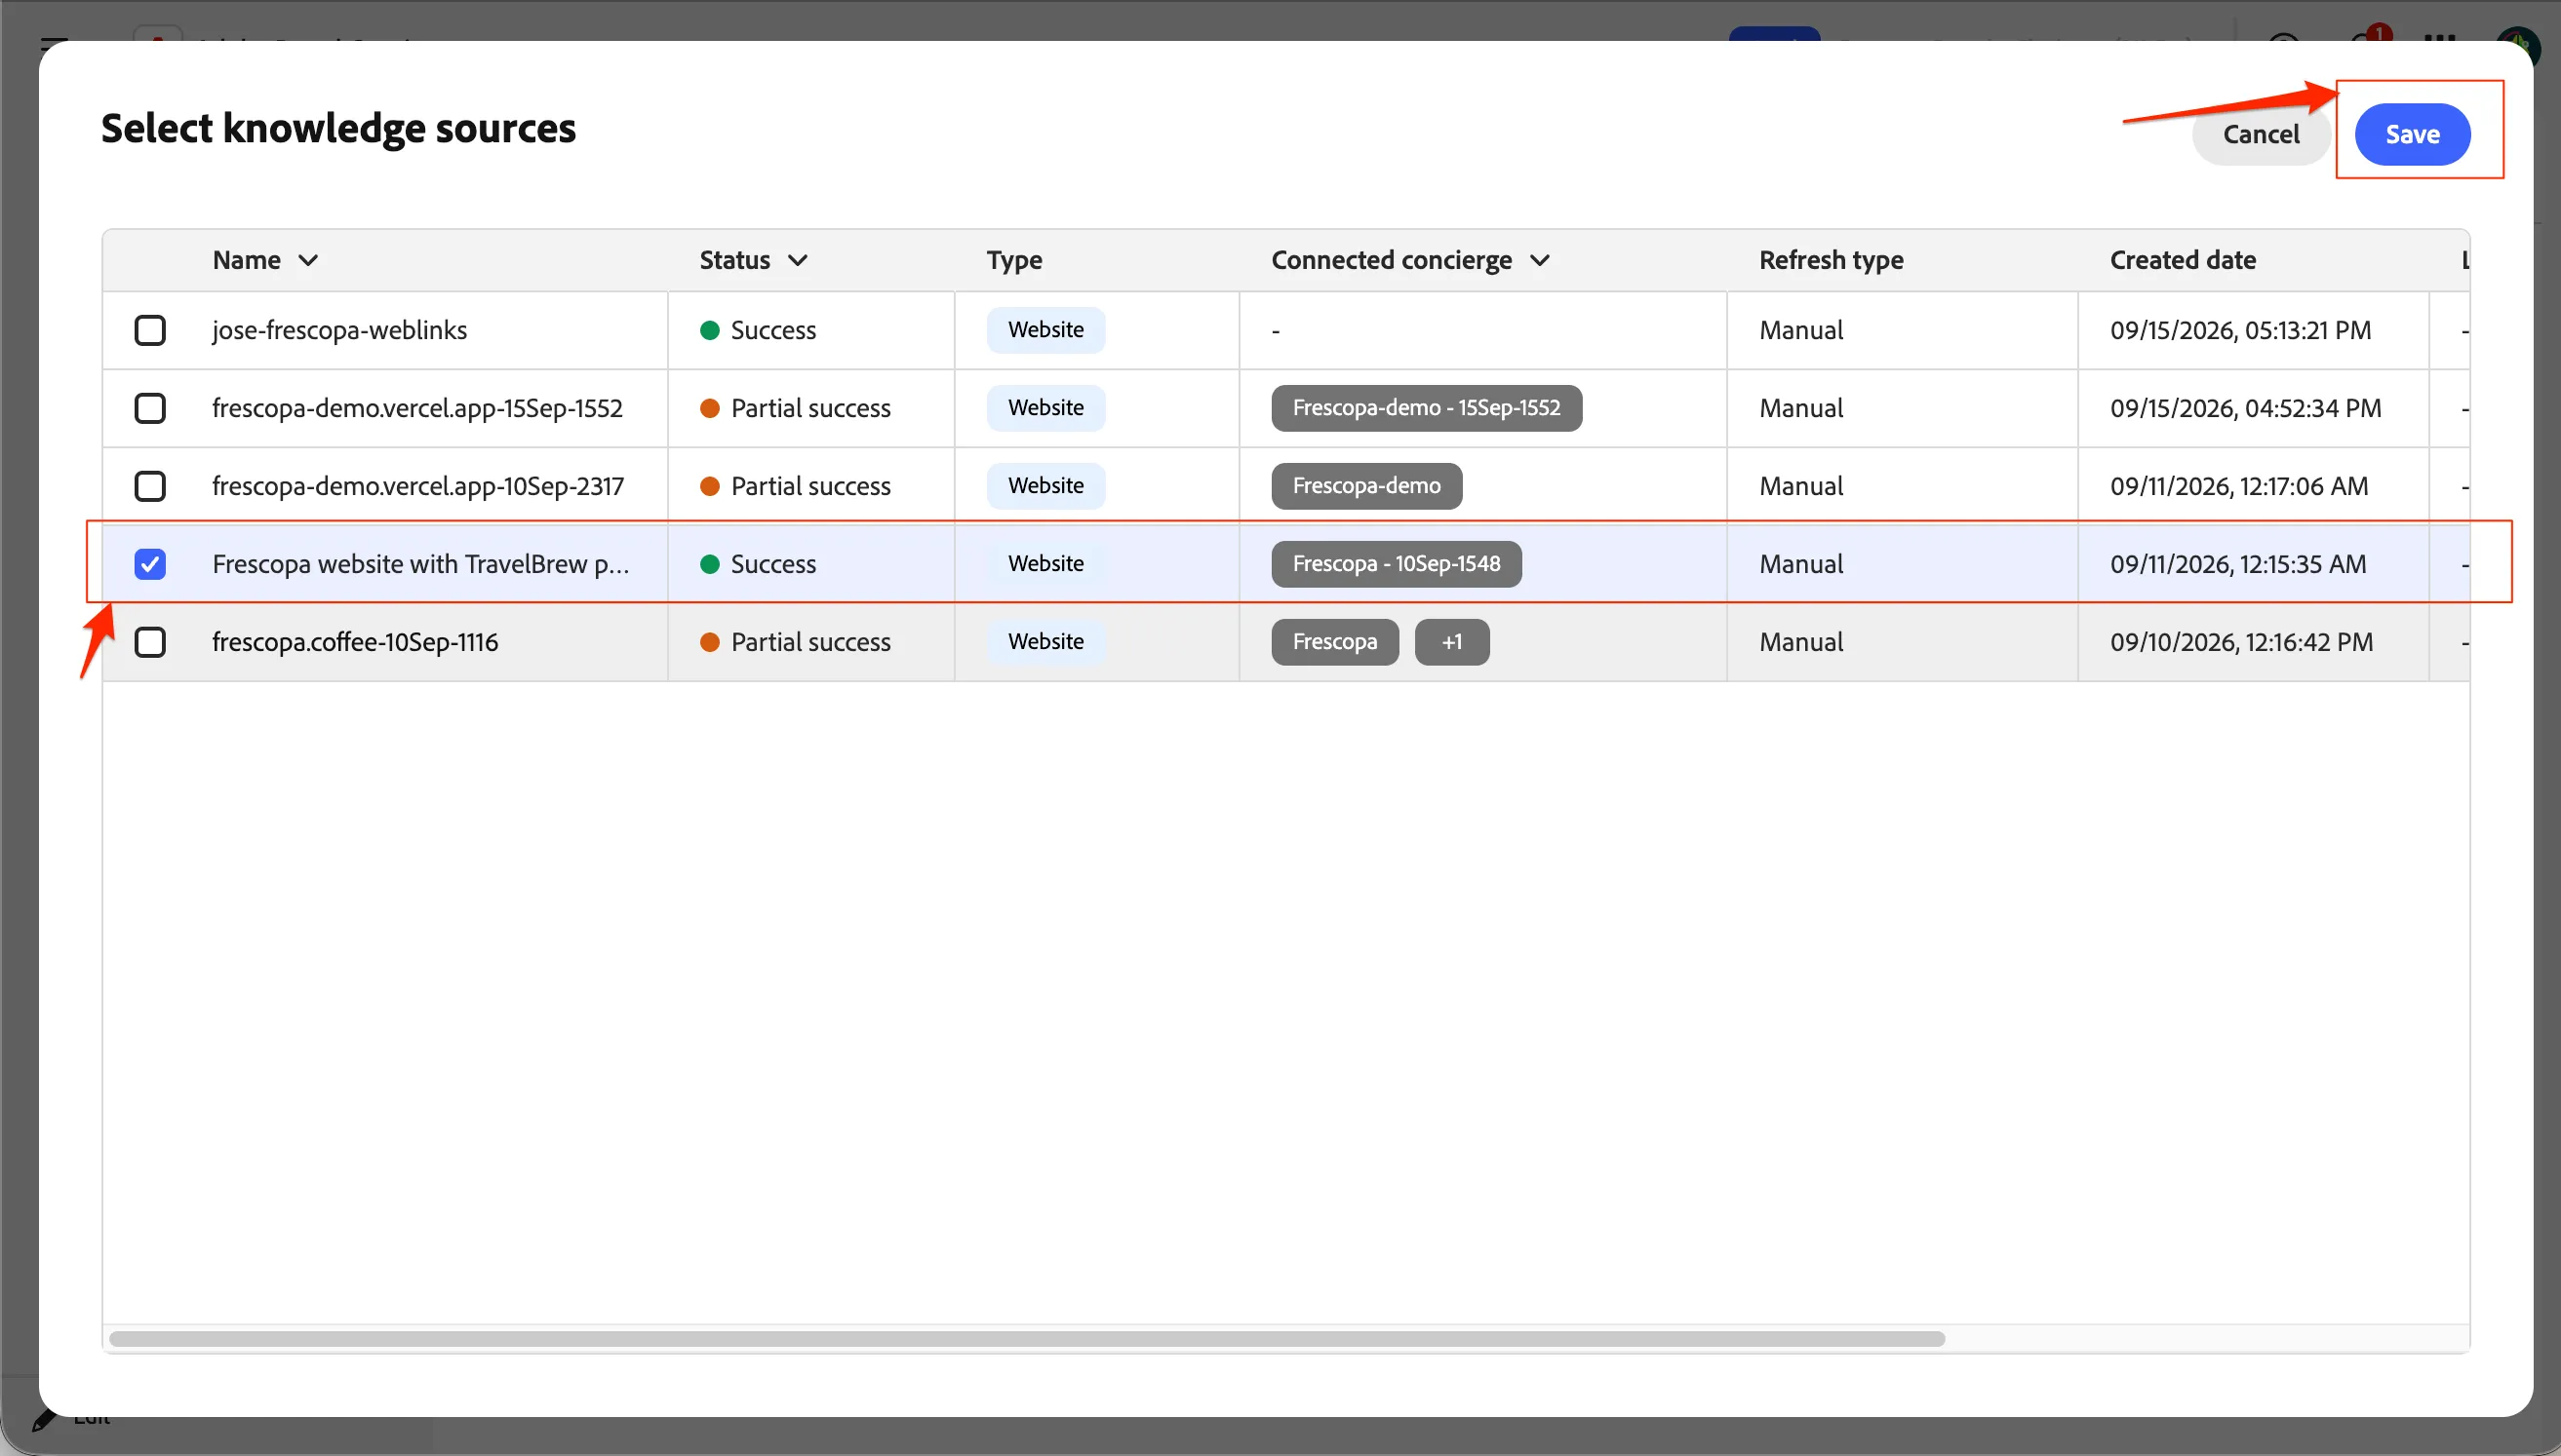Show the +1 additional concierges tag
The image size is (2561, 1456).
(x=1451, y=642)
